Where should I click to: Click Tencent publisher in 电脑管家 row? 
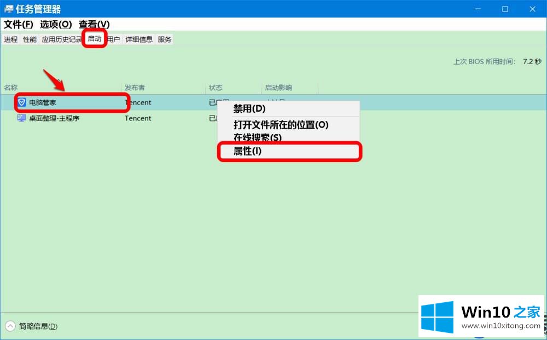138,102
